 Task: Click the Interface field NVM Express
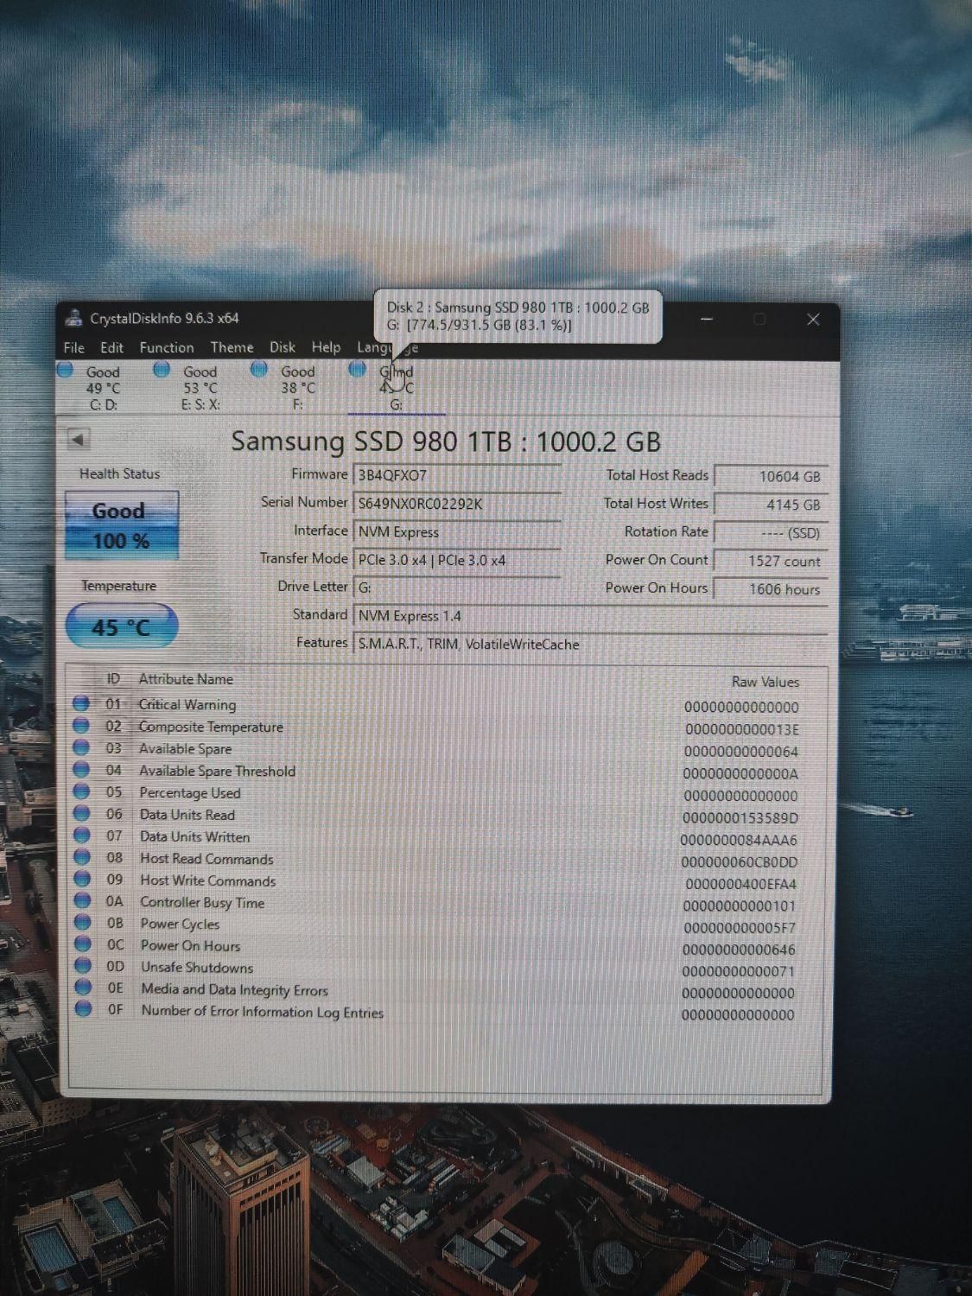pyautogui.click(x=457, y=531)
